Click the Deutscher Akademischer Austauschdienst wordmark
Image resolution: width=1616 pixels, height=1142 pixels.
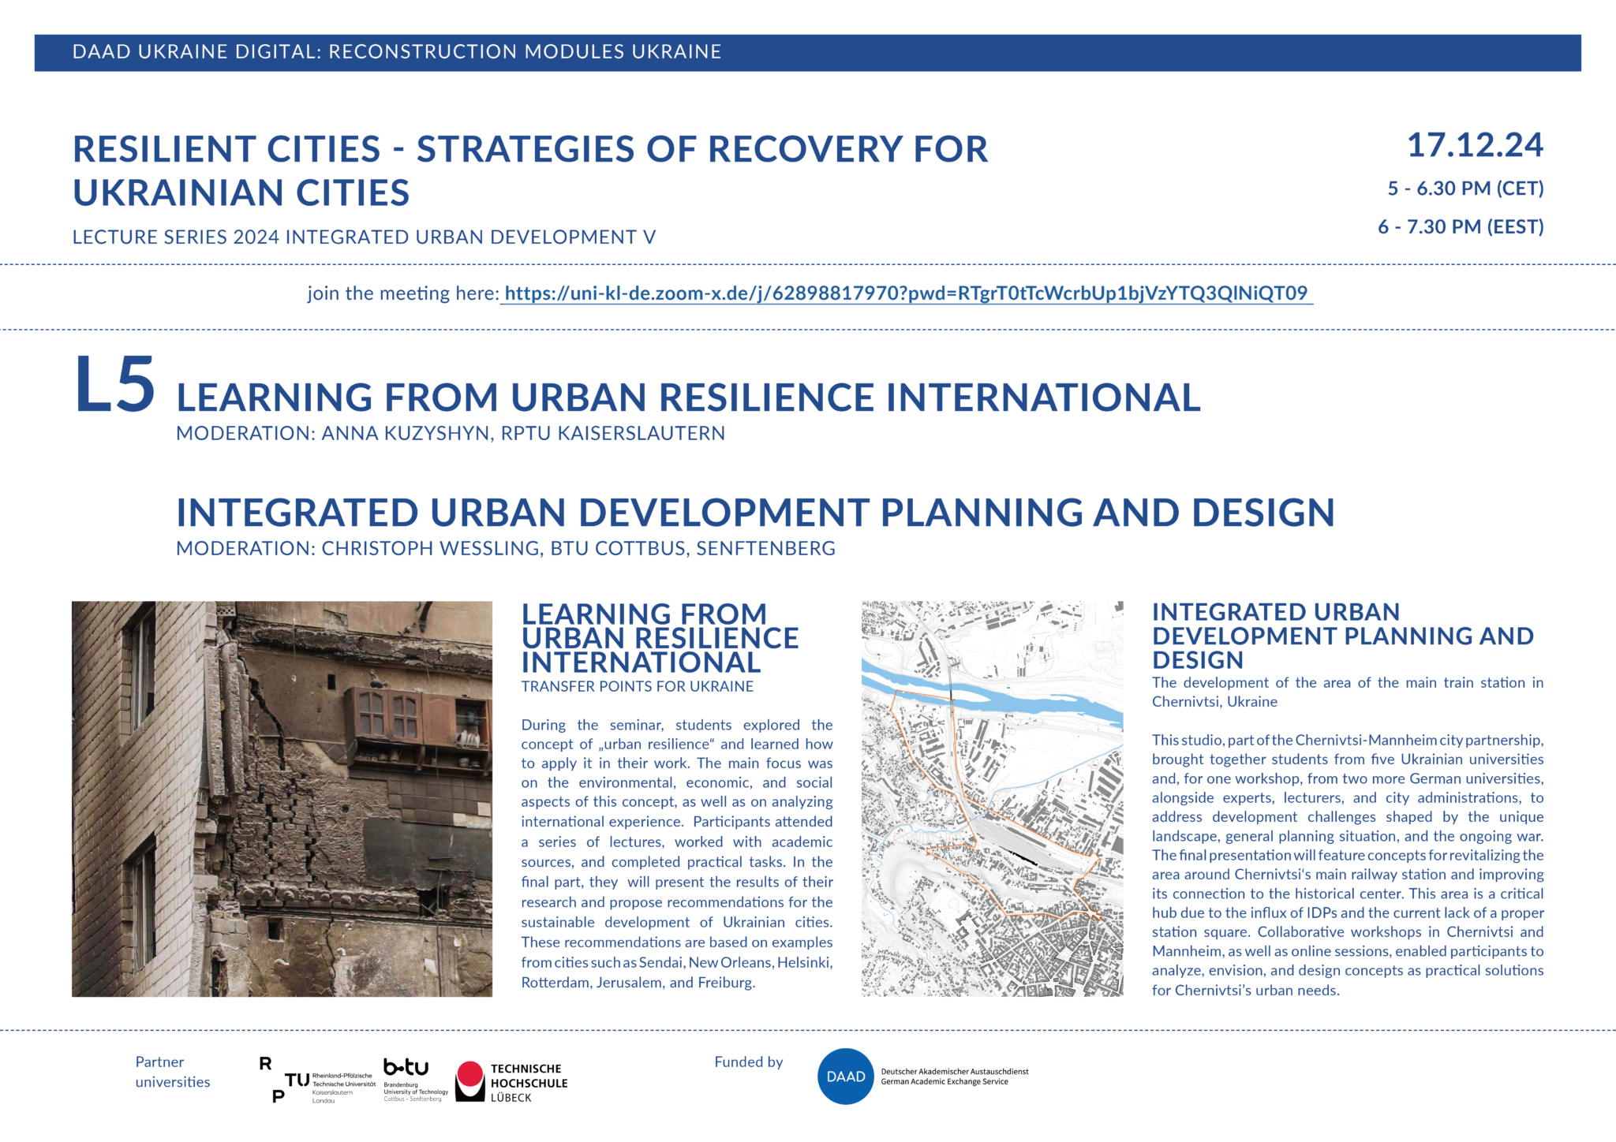tap(955, 1077)
